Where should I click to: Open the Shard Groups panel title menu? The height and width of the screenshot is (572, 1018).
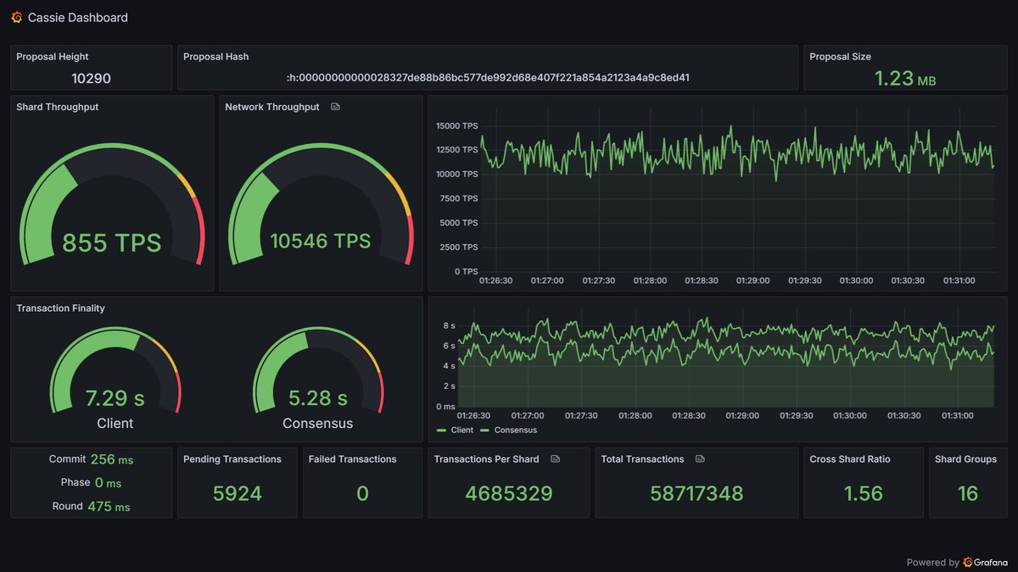coord(965,459)
